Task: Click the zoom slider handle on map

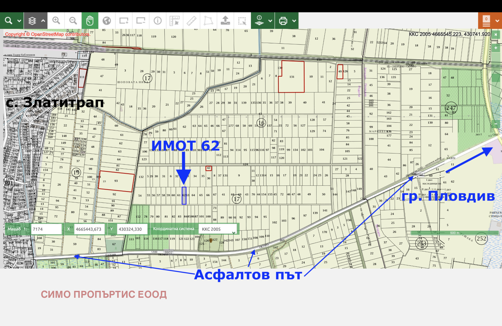Action: point(496,77)
